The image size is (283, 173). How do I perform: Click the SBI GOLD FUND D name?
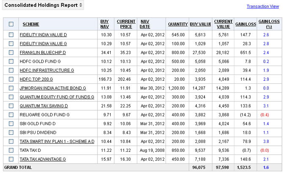38,124
